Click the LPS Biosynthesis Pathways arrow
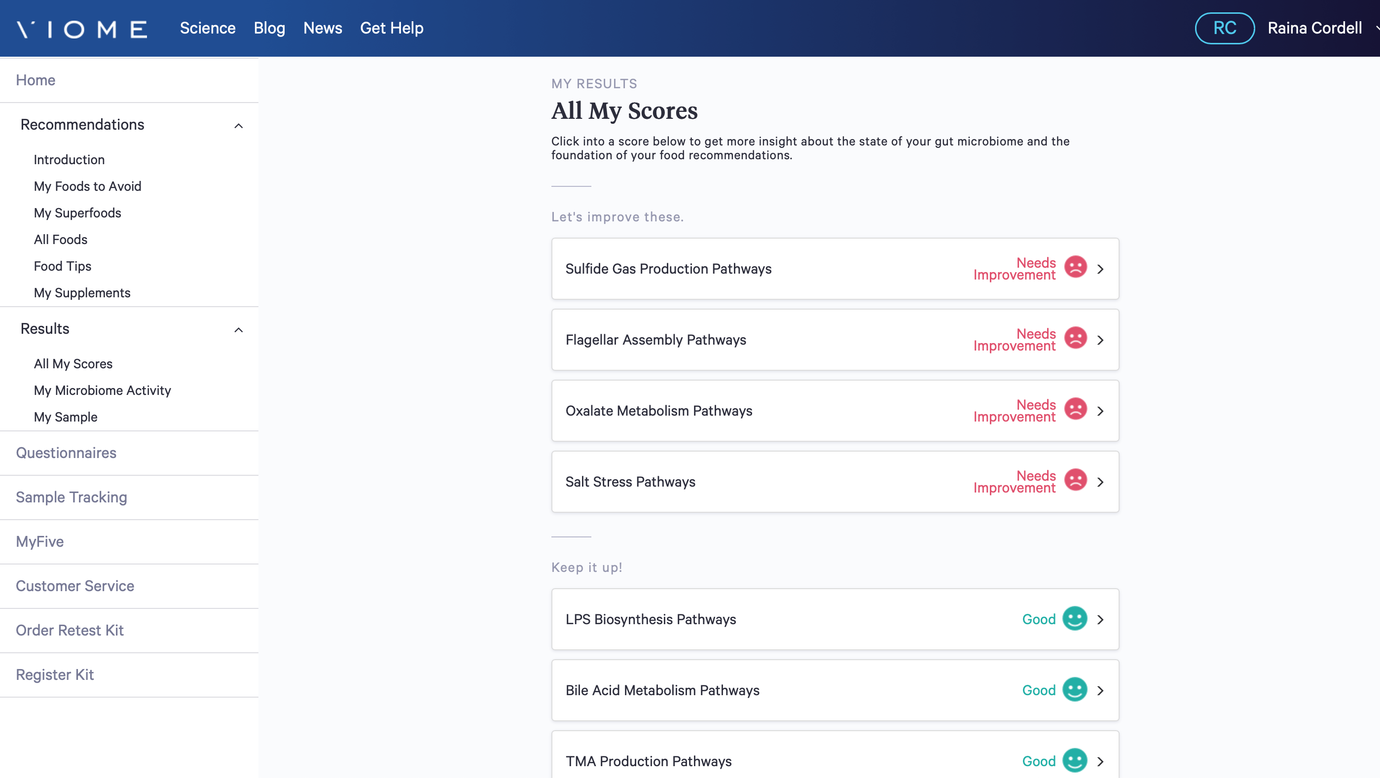The image size is (1380, 778). point(1101,620)
